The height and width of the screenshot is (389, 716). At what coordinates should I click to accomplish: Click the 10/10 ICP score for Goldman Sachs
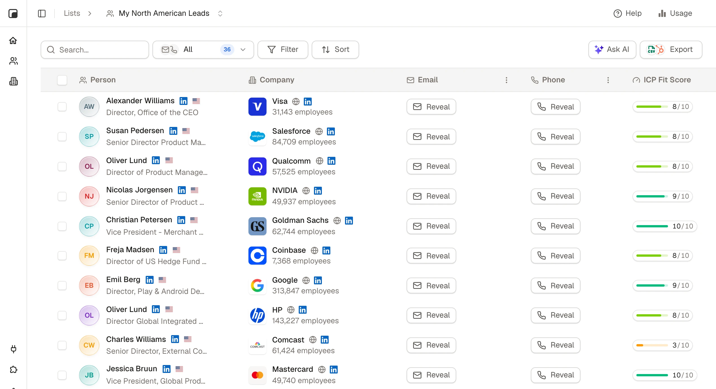click(x=665, y=226)
